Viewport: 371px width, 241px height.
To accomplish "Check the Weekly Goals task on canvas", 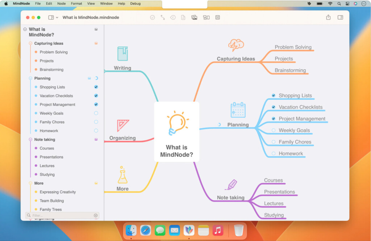I will [x=274, y=130].
